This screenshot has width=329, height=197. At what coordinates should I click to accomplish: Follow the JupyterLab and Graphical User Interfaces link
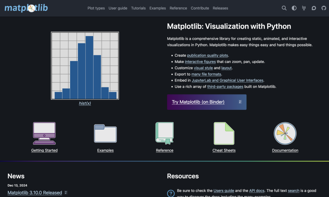[227, 80]
